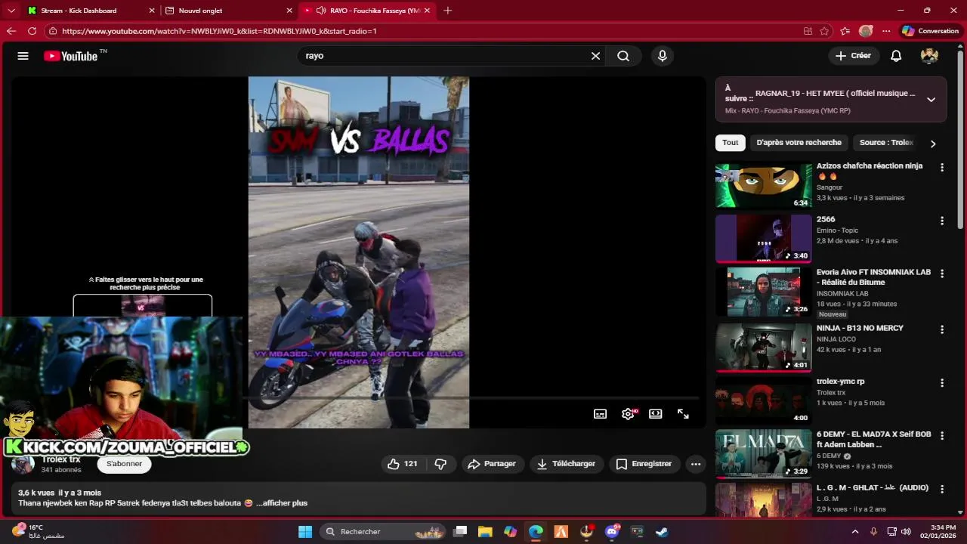This screenshot has width=967, height=544.
Task: Mute the audio icon on RAYO tab
Action: click(321, 11)
